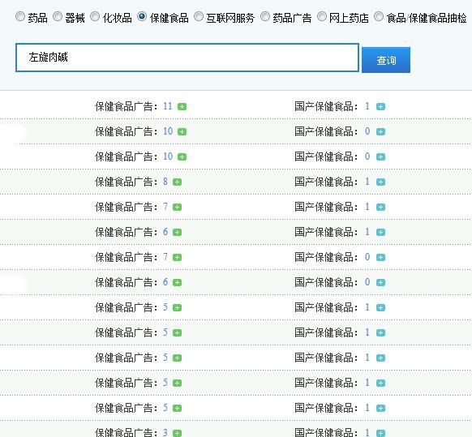Select the 药品广告 radio button

[x=265, y=16]
